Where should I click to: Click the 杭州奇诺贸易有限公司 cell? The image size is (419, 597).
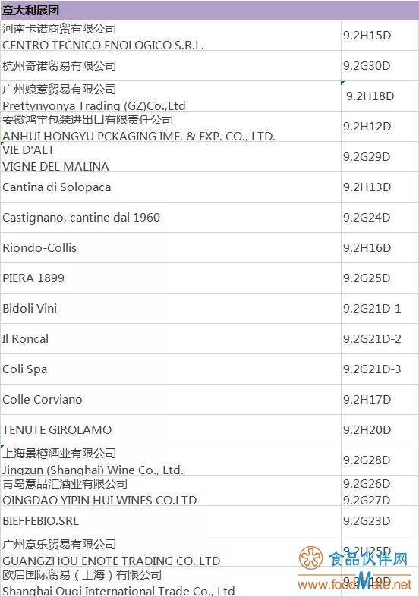(171, 65)
